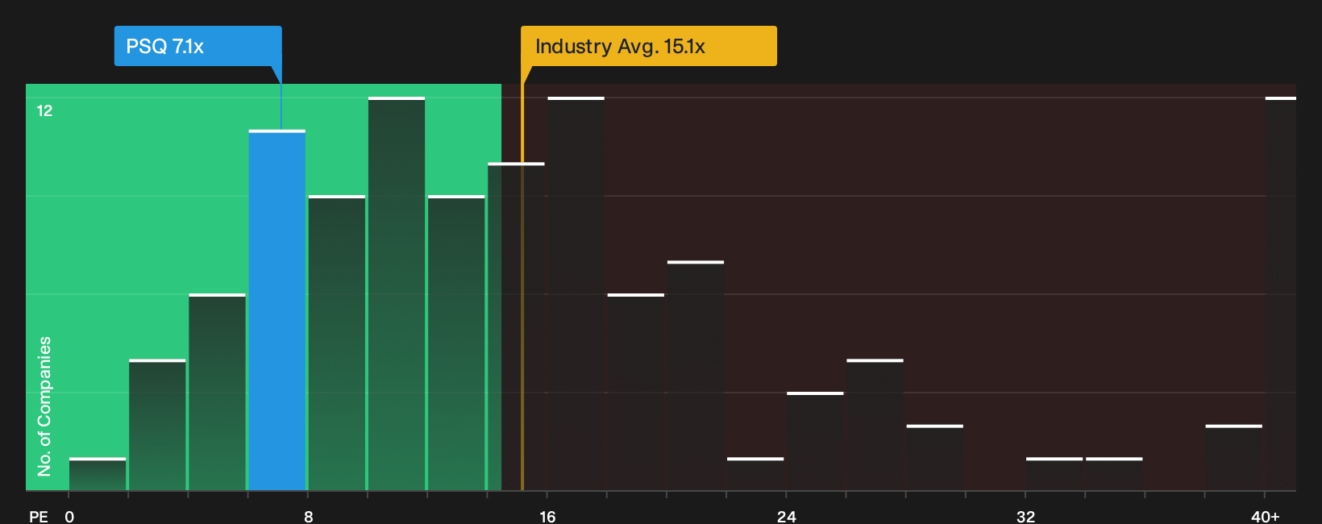
Task: Select the tall green bar at PE 10-12
Action: click(397, 293)
